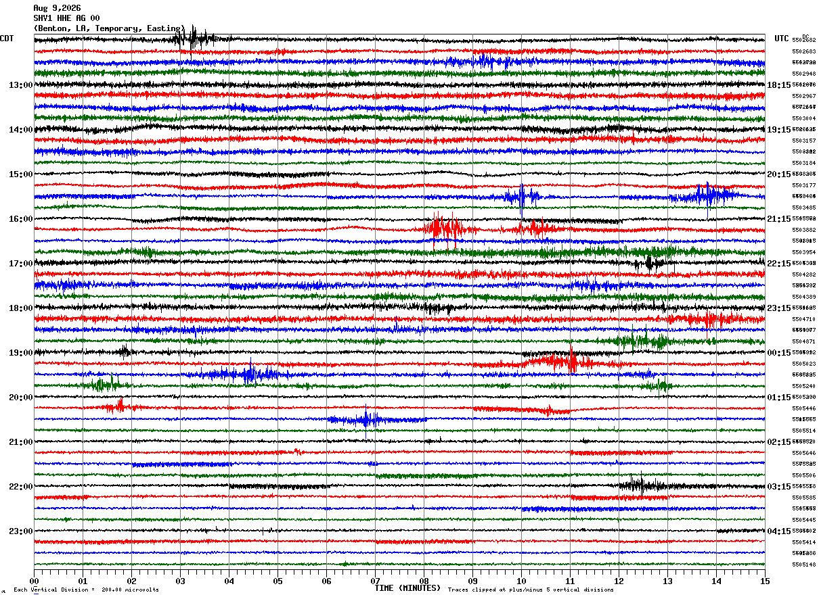Screen dimensions: 819x599
Task: Click the trace count value 5505023
Action: 803,364
